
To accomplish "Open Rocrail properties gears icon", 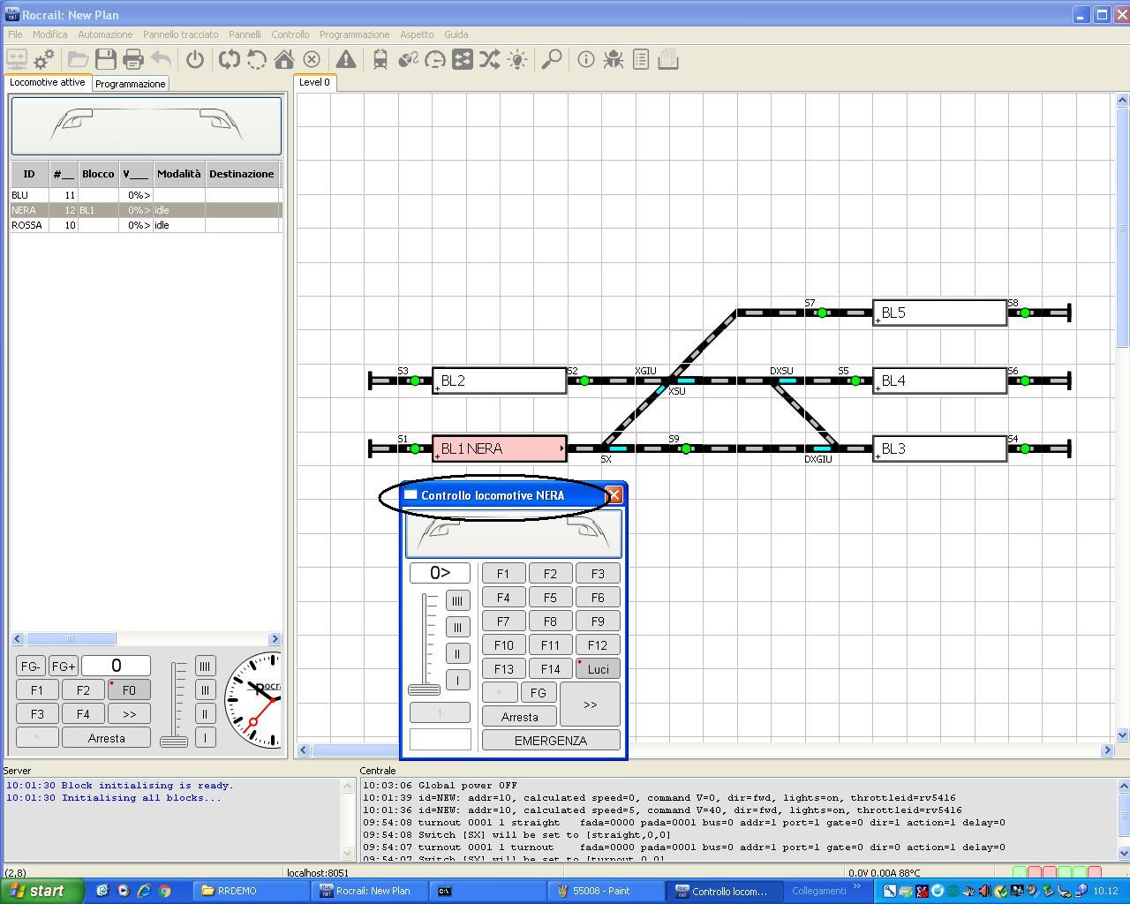I will (43, 59).
